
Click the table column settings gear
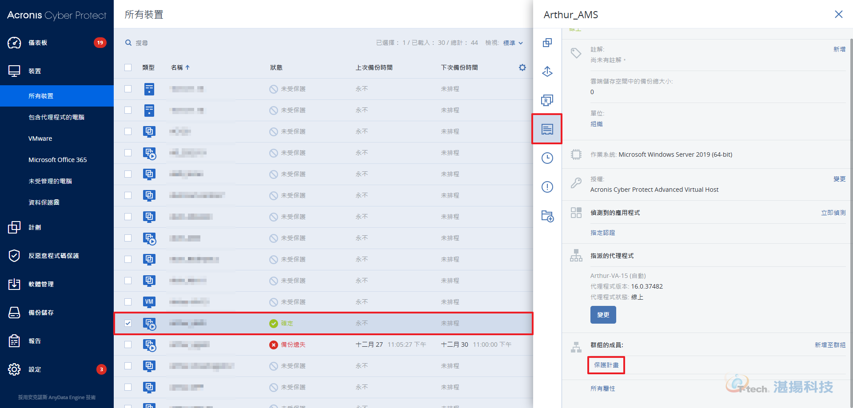(522, 67)
